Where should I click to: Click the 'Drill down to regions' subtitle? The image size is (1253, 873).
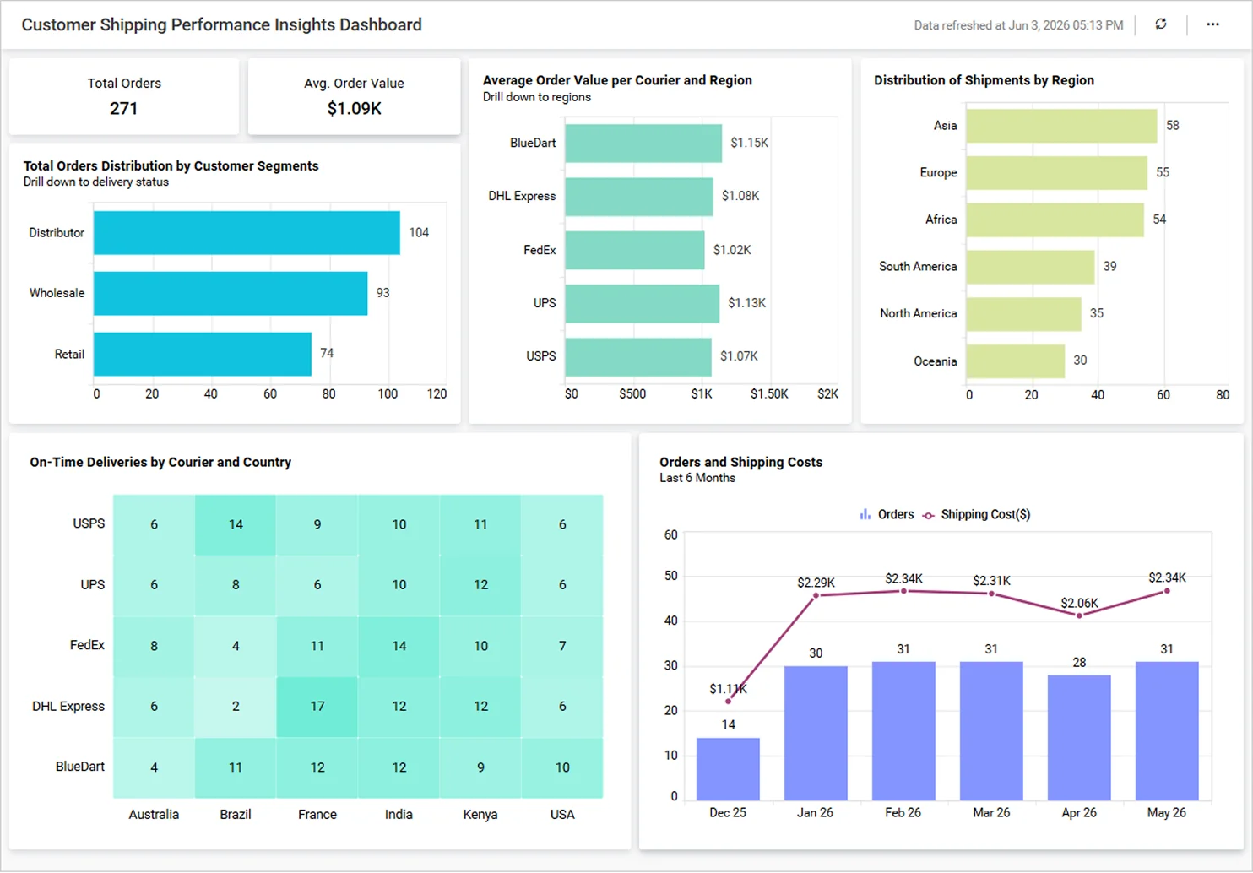[x=537, y=97]
